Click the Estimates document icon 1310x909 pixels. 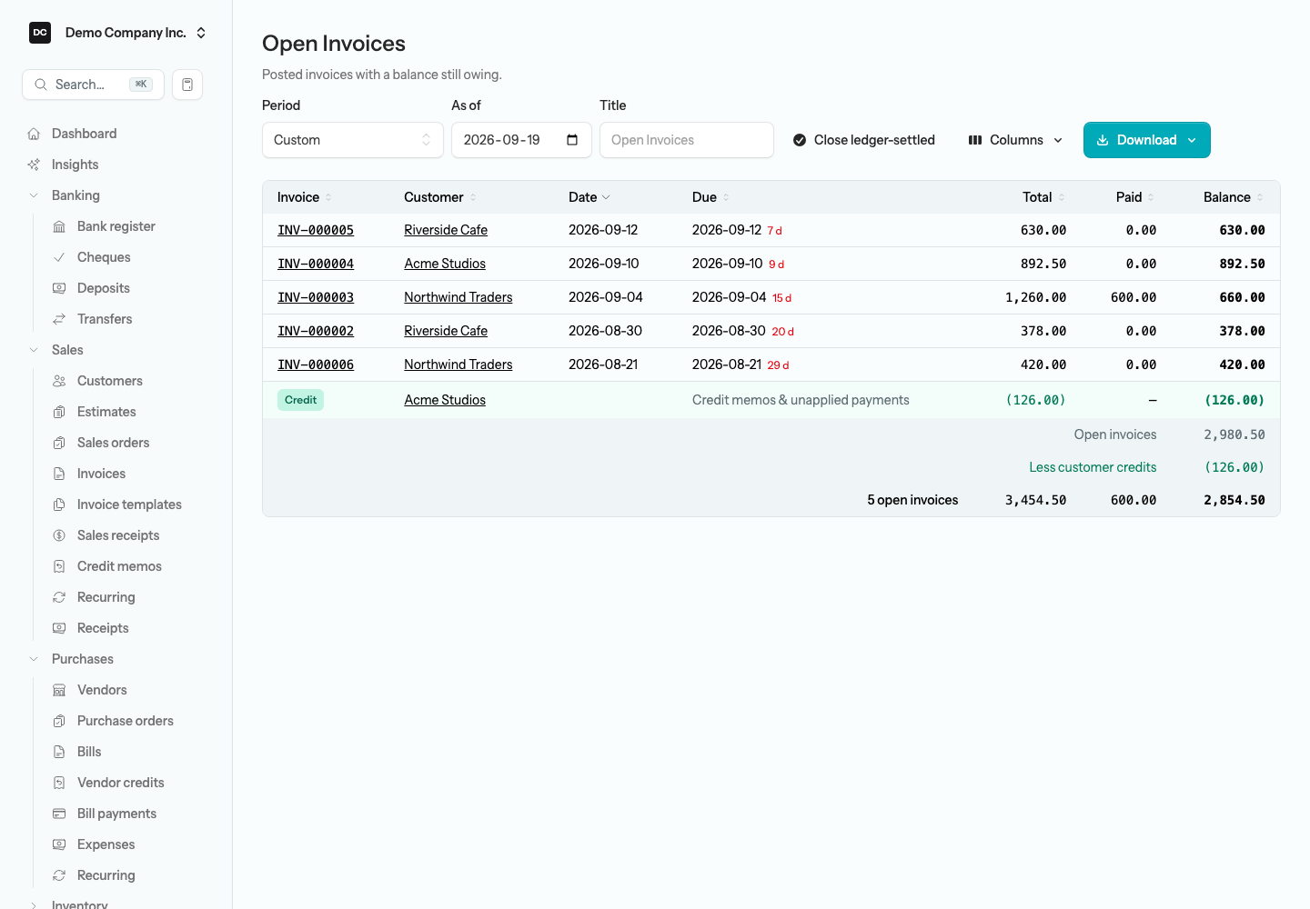point(59,412)
